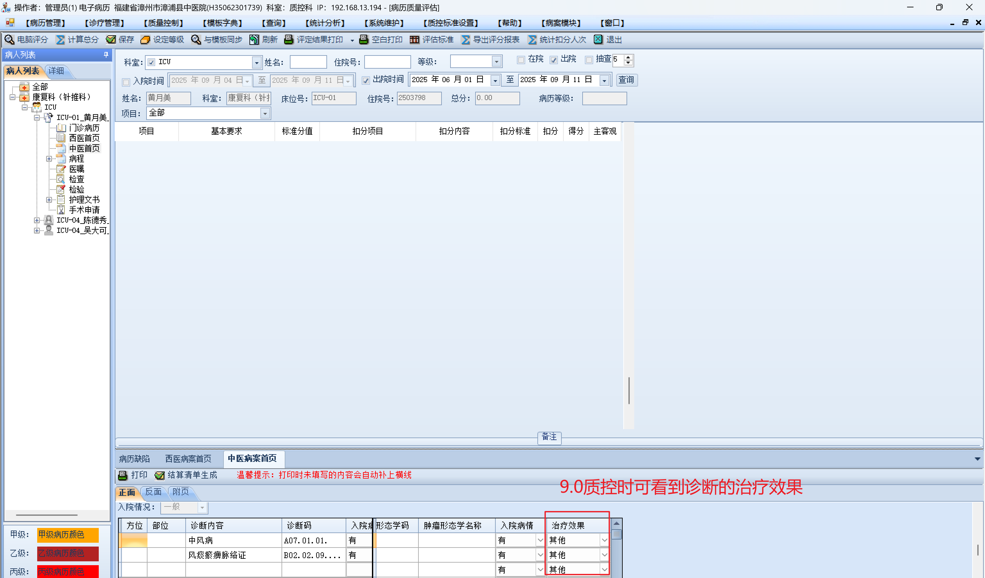The image size is (985, 578).
Task: Switch to the 西医病案首页 tab
Action: coord(188,459)
